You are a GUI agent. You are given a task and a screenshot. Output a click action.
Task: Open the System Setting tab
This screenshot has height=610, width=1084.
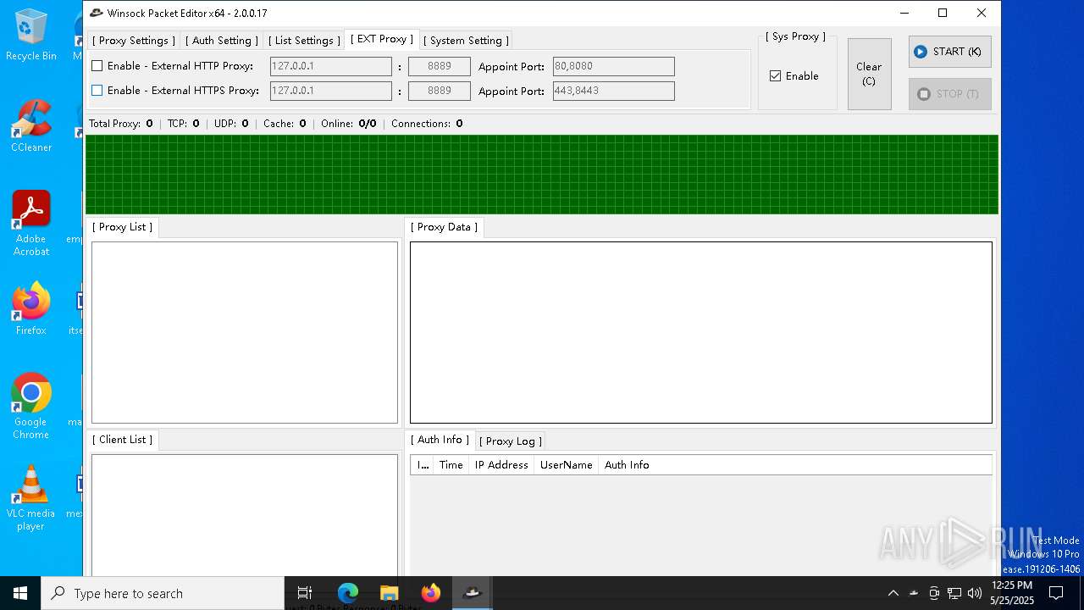(x=466, y=41)
